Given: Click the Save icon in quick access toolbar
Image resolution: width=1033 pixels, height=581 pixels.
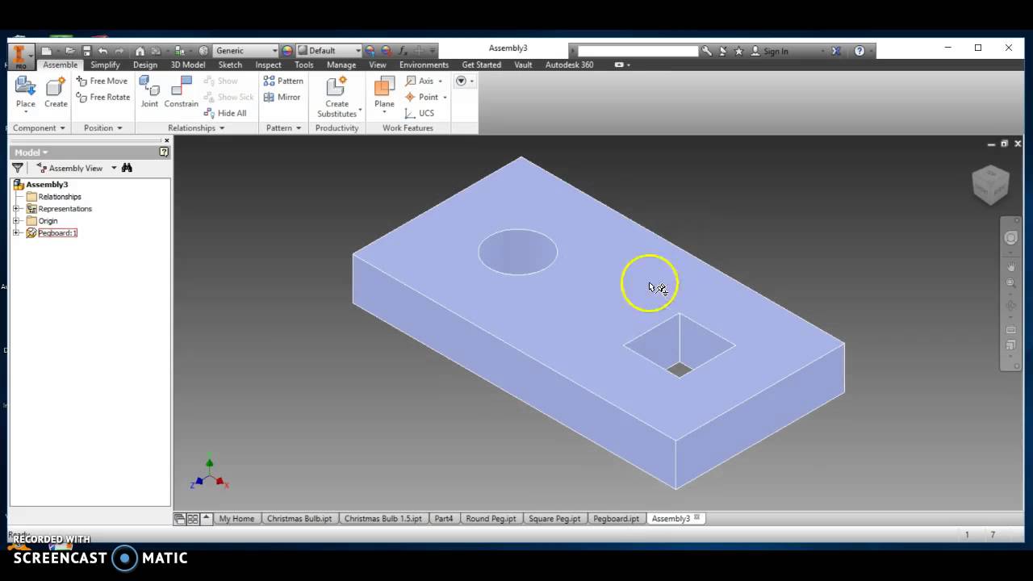Looking at the screenshot, I should click(86, 51).
